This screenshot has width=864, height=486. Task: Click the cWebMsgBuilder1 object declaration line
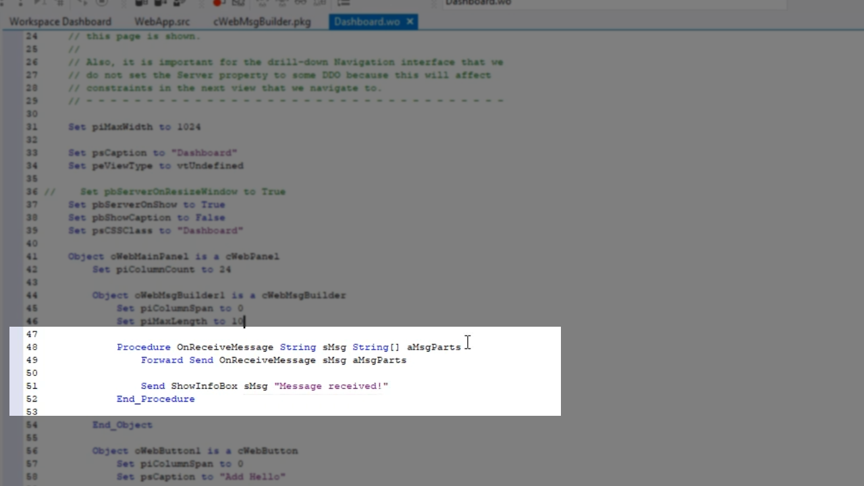point(219,295)
